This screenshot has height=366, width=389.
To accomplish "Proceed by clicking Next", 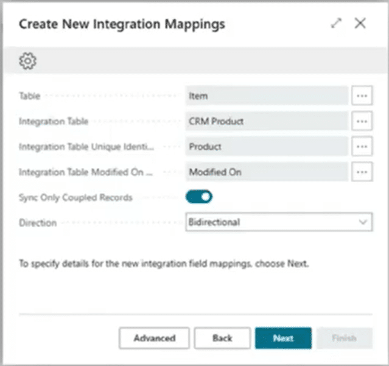I will [x=283, y=338].
